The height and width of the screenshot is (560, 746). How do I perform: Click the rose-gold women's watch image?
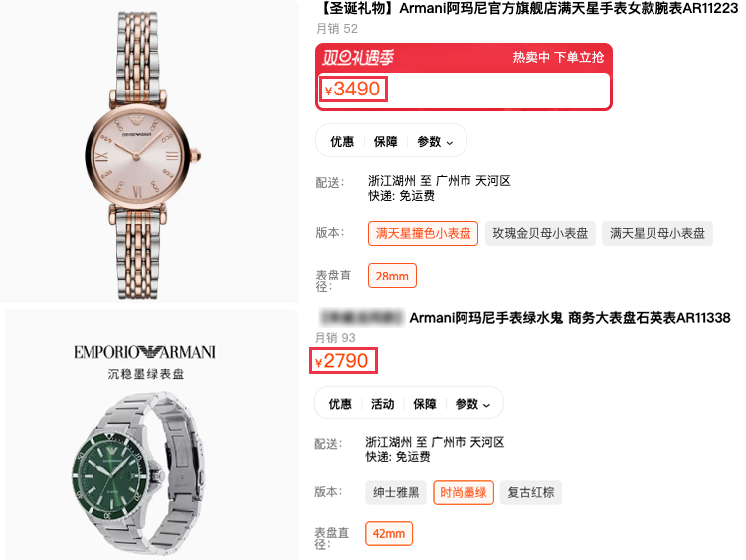pos(141,155)
